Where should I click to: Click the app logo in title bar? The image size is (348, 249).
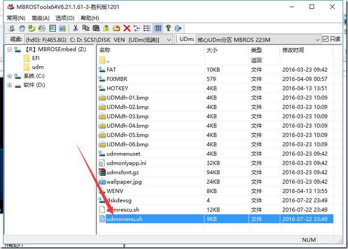(x=11, y=7)
